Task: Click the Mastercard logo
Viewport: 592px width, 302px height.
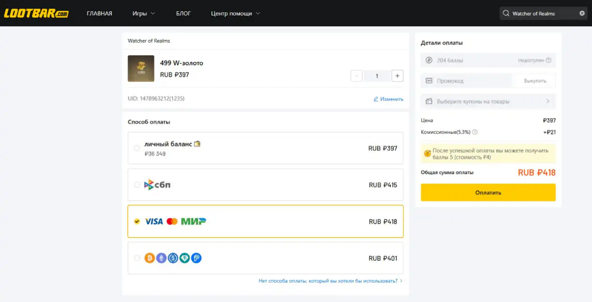Action: pyautogui.click(x=172, y=222)
